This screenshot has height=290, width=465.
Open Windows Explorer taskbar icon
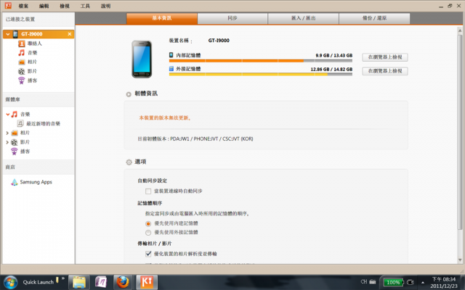79,282
